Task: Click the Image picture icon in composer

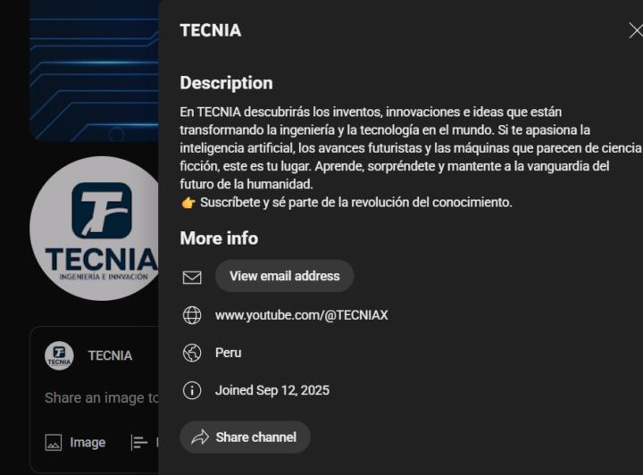Action: coord(54,443)
